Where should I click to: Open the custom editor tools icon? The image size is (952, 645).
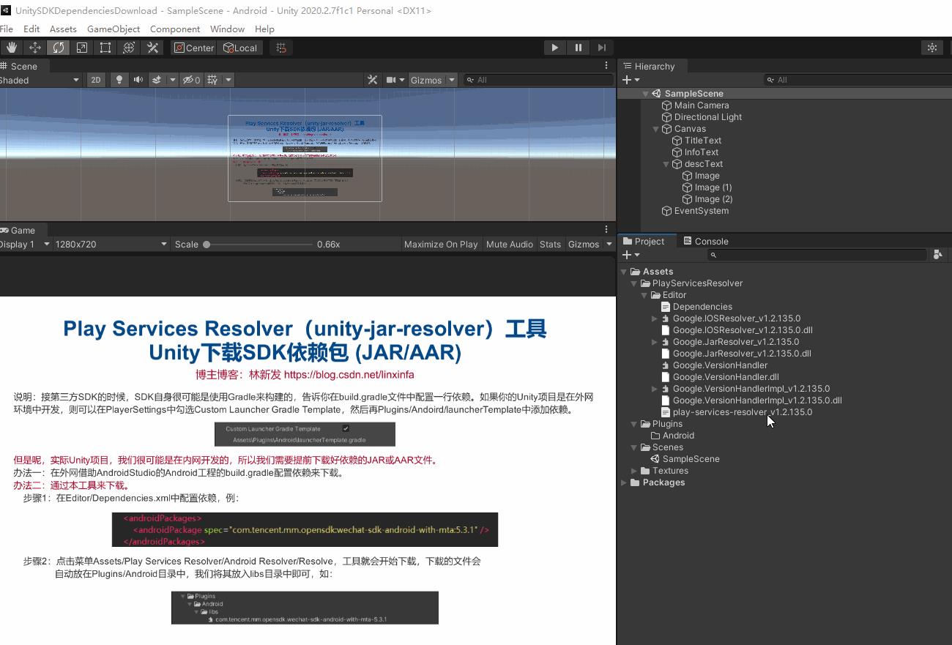tap(152, 48)
